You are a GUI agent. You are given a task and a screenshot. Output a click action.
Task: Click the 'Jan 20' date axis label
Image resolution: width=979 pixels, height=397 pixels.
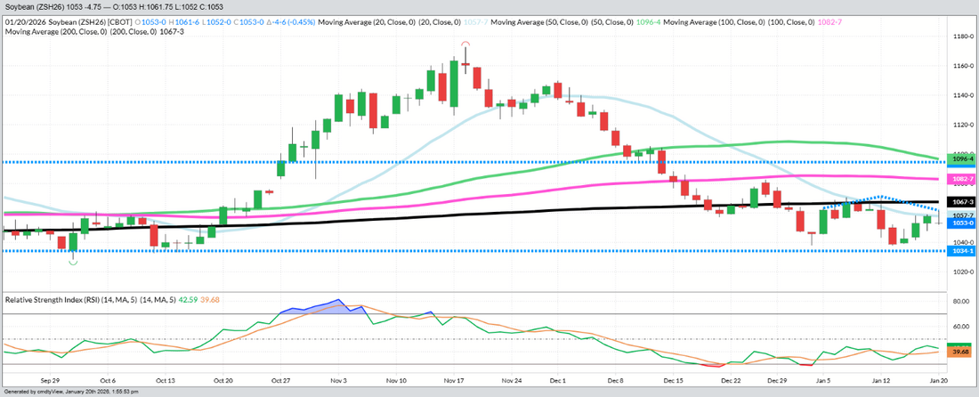[x=938, y=380]
